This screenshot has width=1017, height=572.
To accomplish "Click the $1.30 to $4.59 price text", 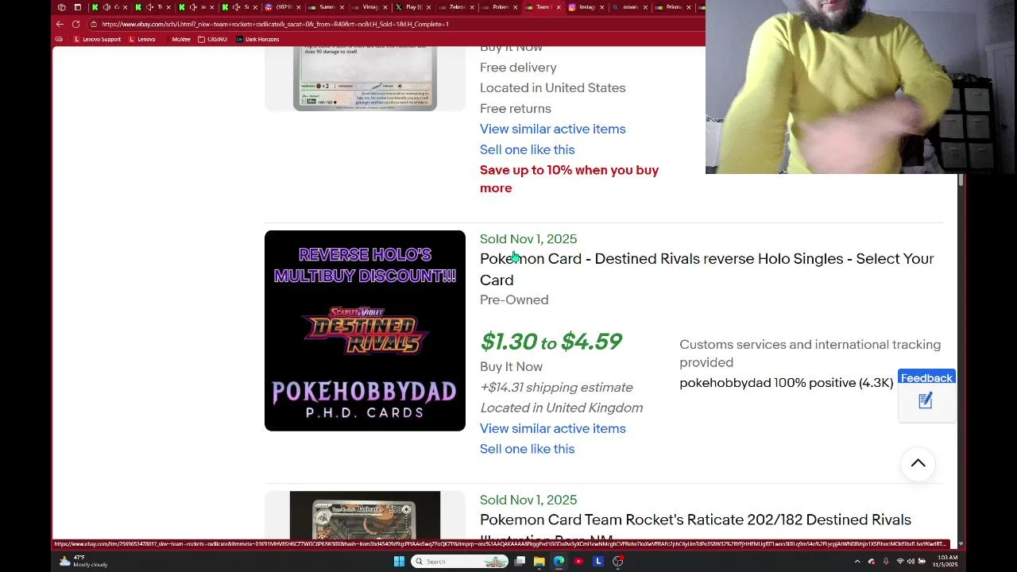I will (x=551, y=342).
